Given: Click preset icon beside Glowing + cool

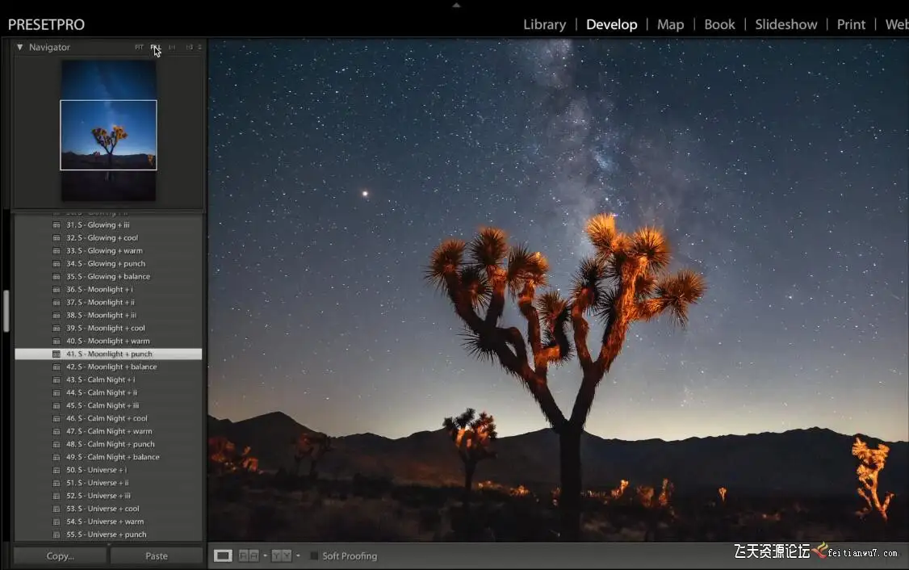Looking at the screenshot, I should 57,237.
